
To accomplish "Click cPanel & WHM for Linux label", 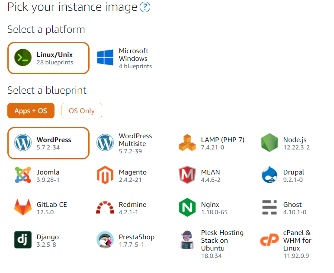I will 297,241.
